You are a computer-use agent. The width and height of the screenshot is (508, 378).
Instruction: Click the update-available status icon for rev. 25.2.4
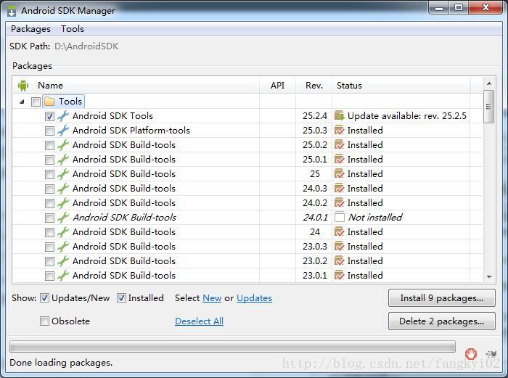339,116
